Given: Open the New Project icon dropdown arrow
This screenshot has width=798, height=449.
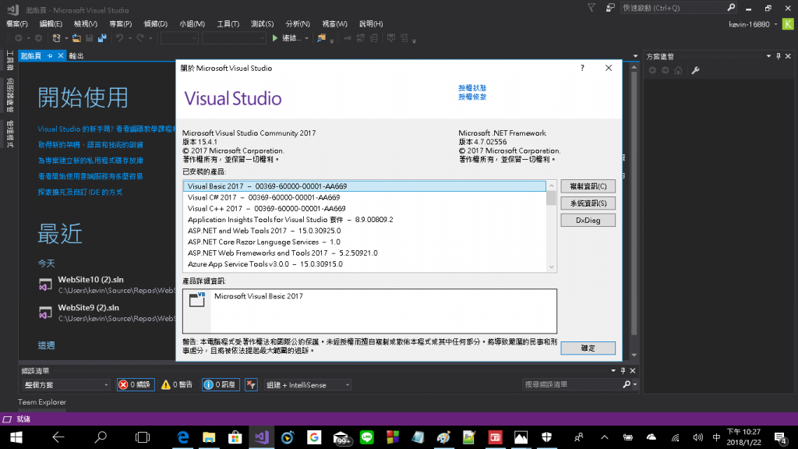Looking at the screenshot, I should coord(66,38).
